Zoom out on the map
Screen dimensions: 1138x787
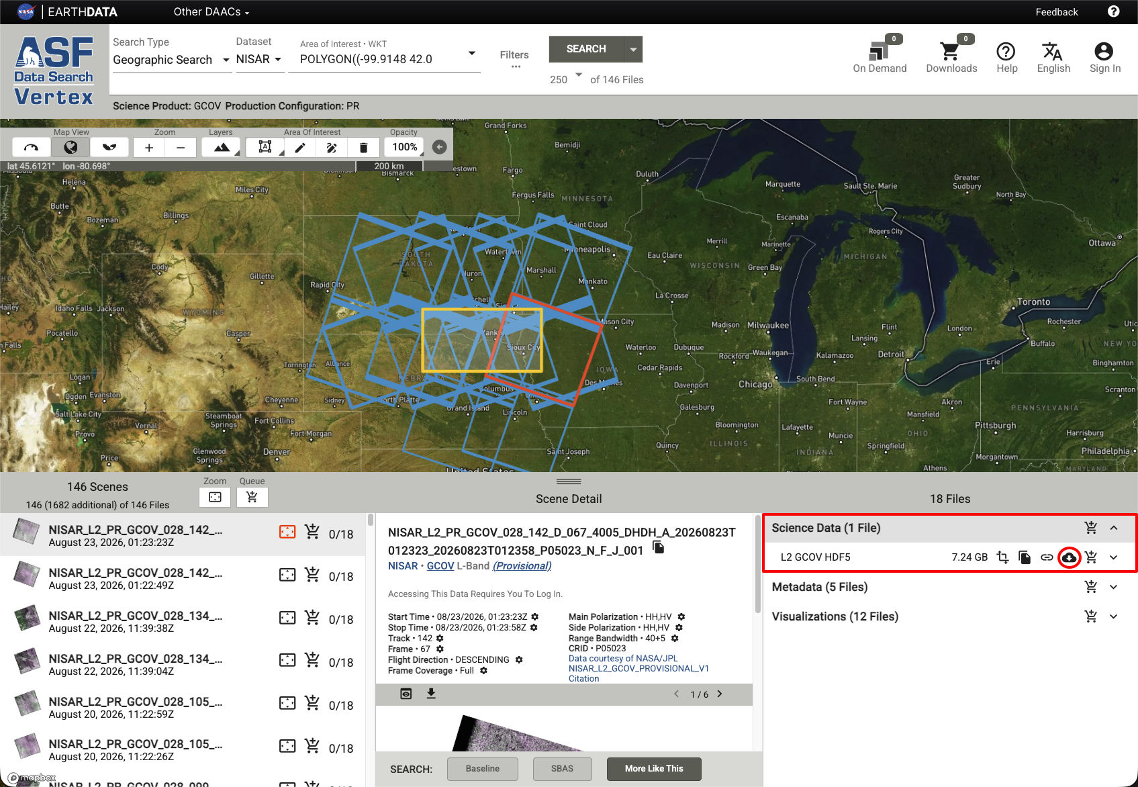[181, 147]
